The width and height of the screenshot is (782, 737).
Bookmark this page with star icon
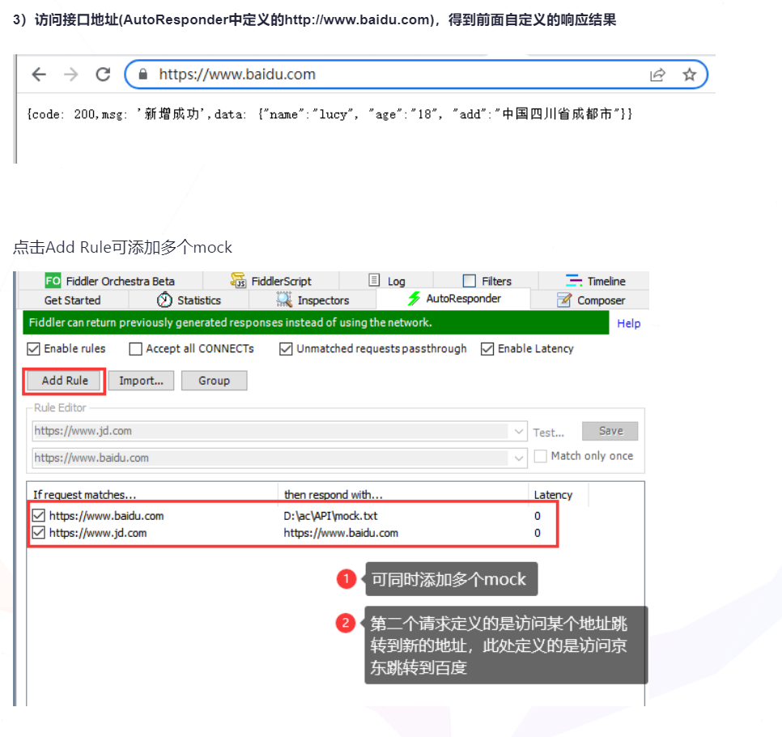(689, 75)
